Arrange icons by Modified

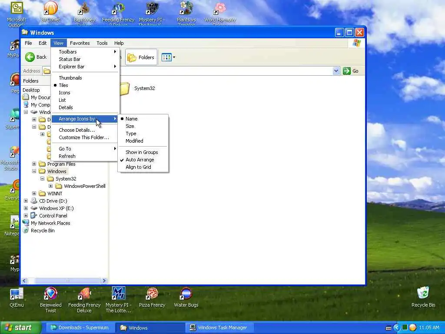[x=143, y=141]
